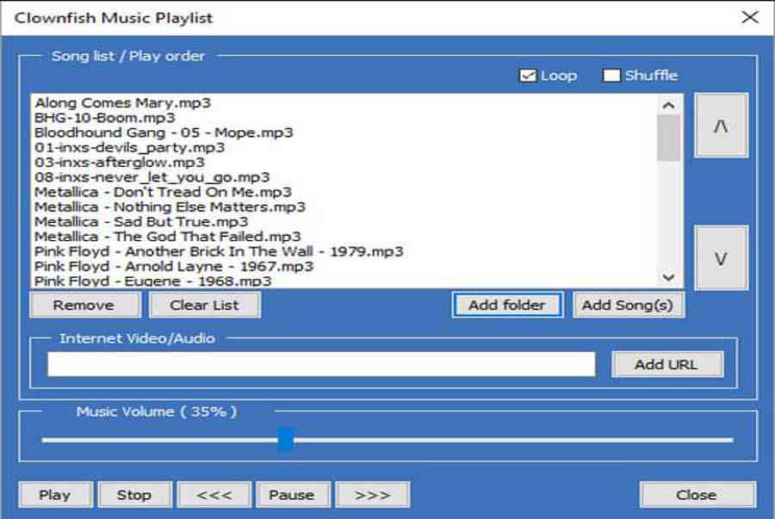Move selected song up with ^ button
This screenshot has width=775, height=519.
point(721,126)
